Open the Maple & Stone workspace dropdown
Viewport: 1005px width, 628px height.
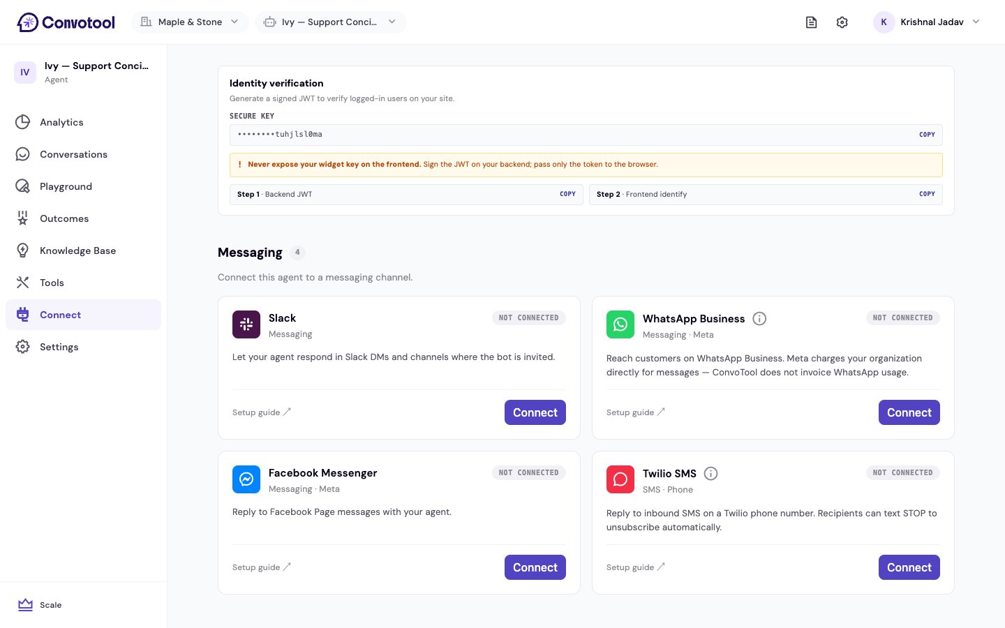pos(190,22)
